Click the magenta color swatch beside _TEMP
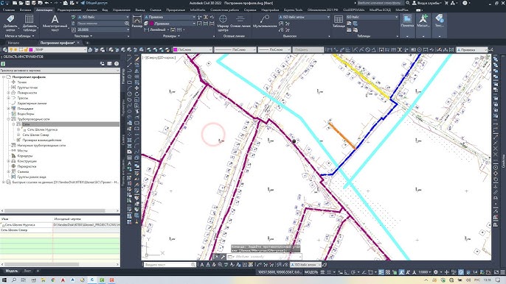The height and width of the screenshot is (284, 506). tap(31, 49)
